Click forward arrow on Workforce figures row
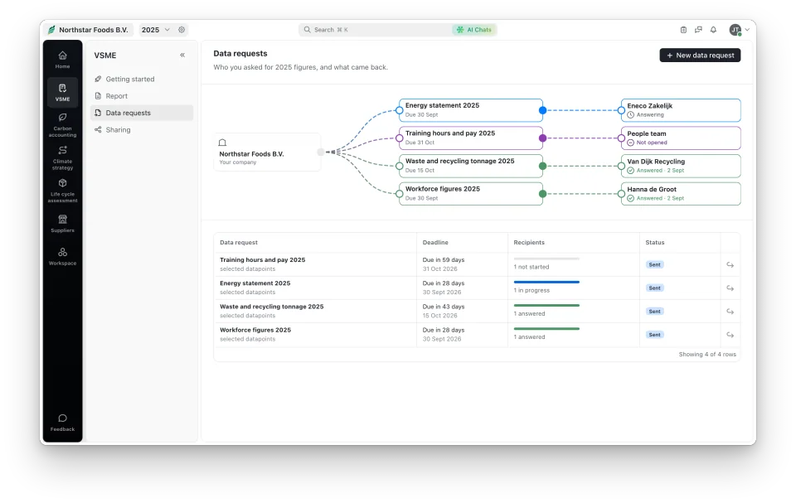The image size is (796, 503). pyautogui.click(x=730, y=335)
